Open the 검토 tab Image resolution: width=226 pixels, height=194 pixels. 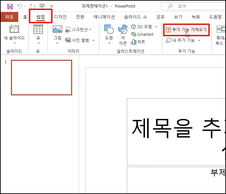[x=161, y=17]
